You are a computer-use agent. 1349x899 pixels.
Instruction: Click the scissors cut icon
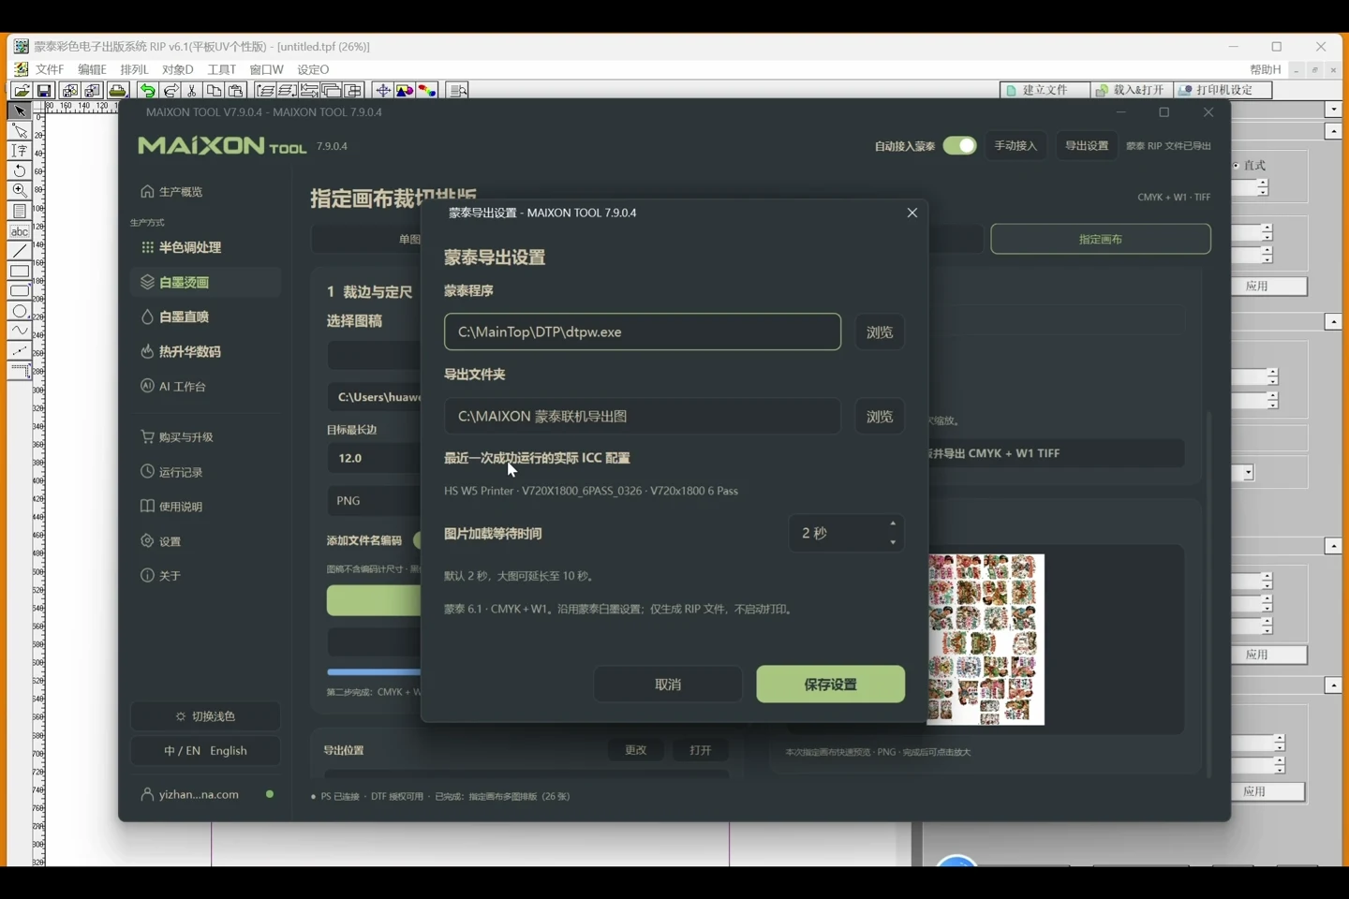pyautogui.click(x=192, y=91)
